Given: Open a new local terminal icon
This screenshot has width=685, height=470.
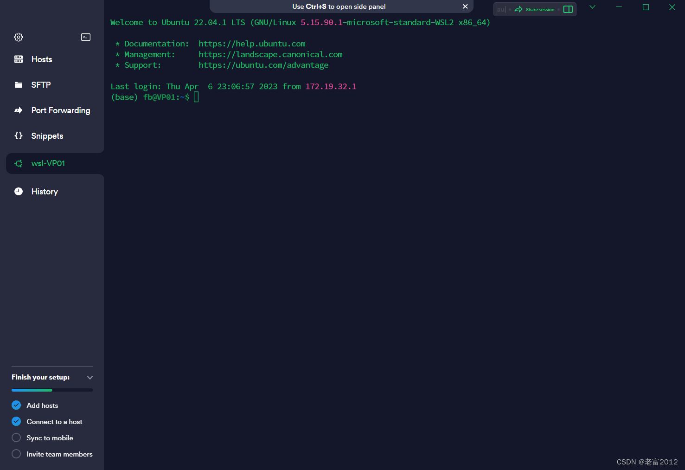Looking at the screenshot, I should pyautogui.click(x=86, y=37).
